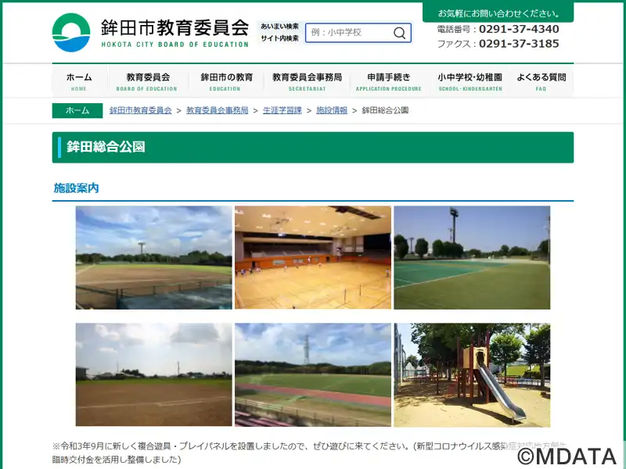626x469 pixels.
Task: Open the ホーム navigation menu item
Action: [78, 81]
